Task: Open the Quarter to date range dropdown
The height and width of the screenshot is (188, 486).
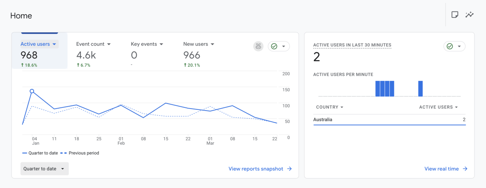Action: coord(44,169)
